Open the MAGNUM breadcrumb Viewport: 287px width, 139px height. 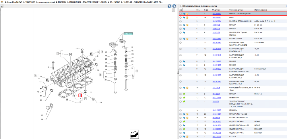62,2
